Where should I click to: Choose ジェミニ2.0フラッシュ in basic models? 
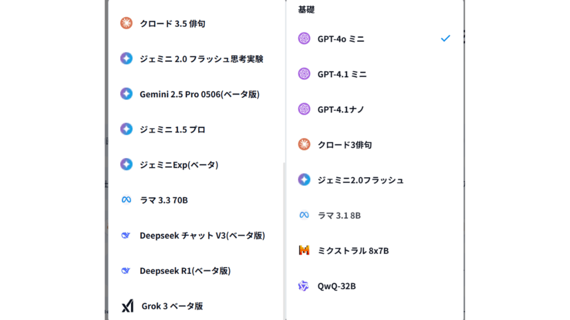tap(360, 180)
